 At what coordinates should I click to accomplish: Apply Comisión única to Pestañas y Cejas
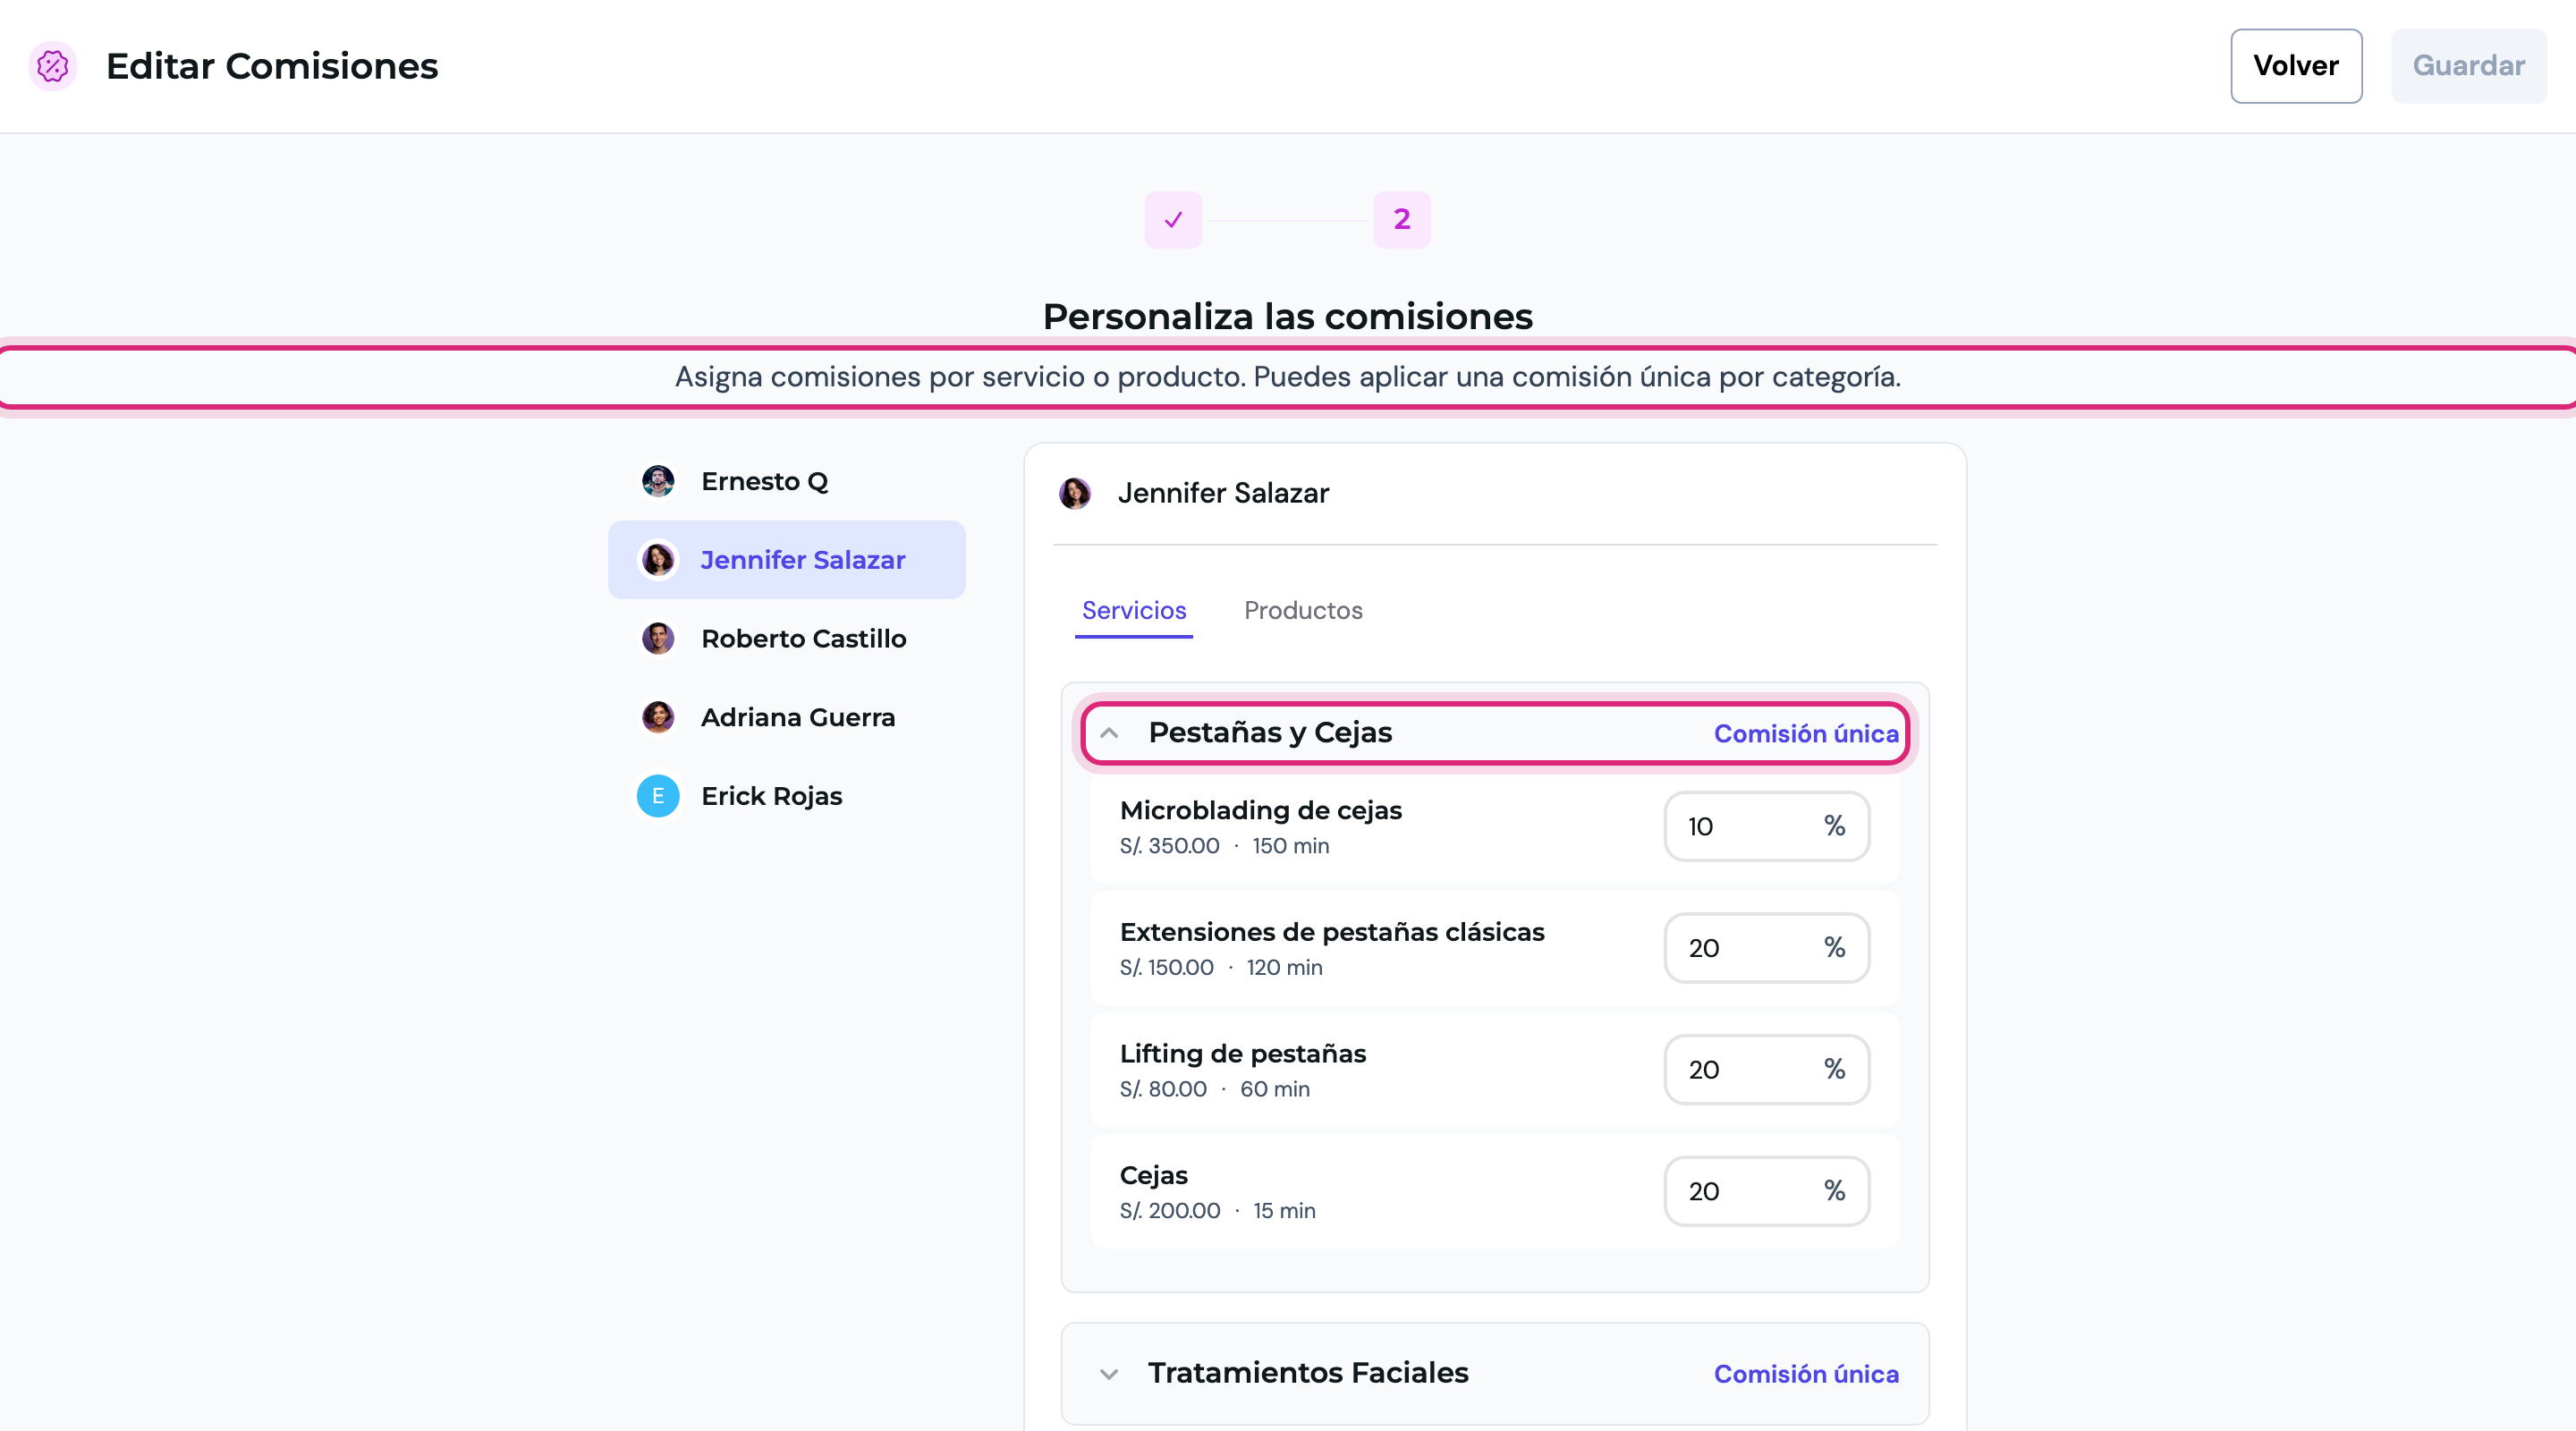(1806, 734)
